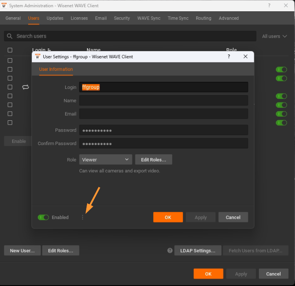Tick the select-all checkbox in the users header
Image resolution: width=295 pixels, height=286 pixels.
coord(10,50)
